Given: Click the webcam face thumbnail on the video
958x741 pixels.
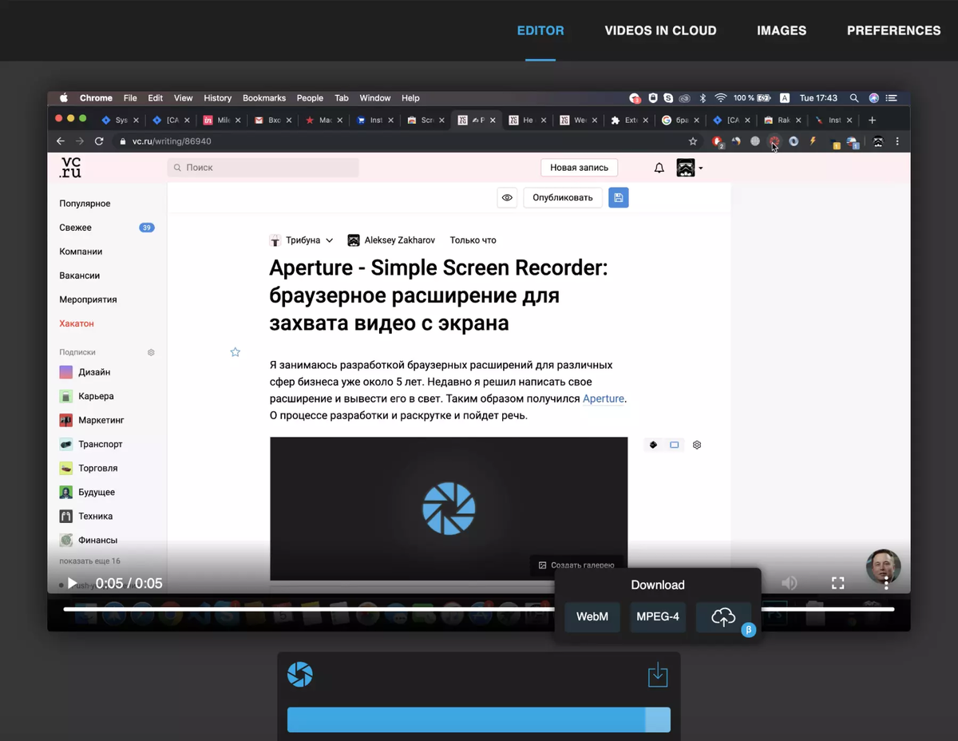Looking at the screenshot, I should coord(884,567).
